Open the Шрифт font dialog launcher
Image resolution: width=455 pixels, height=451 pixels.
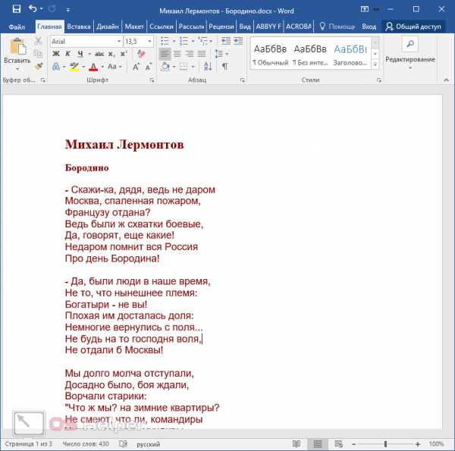tap(152, 80)
